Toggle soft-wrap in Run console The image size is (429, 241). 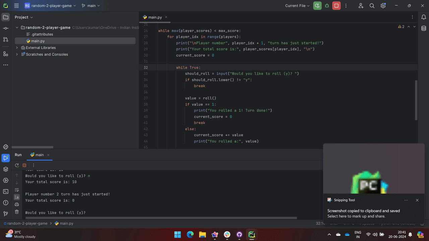coord(17,190)
